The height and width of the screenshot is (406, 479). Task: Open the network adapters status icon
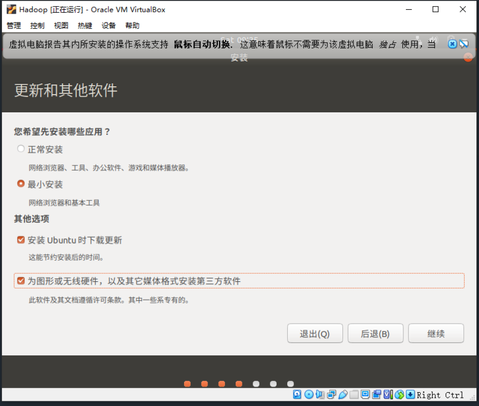click(x=331, y=394)
